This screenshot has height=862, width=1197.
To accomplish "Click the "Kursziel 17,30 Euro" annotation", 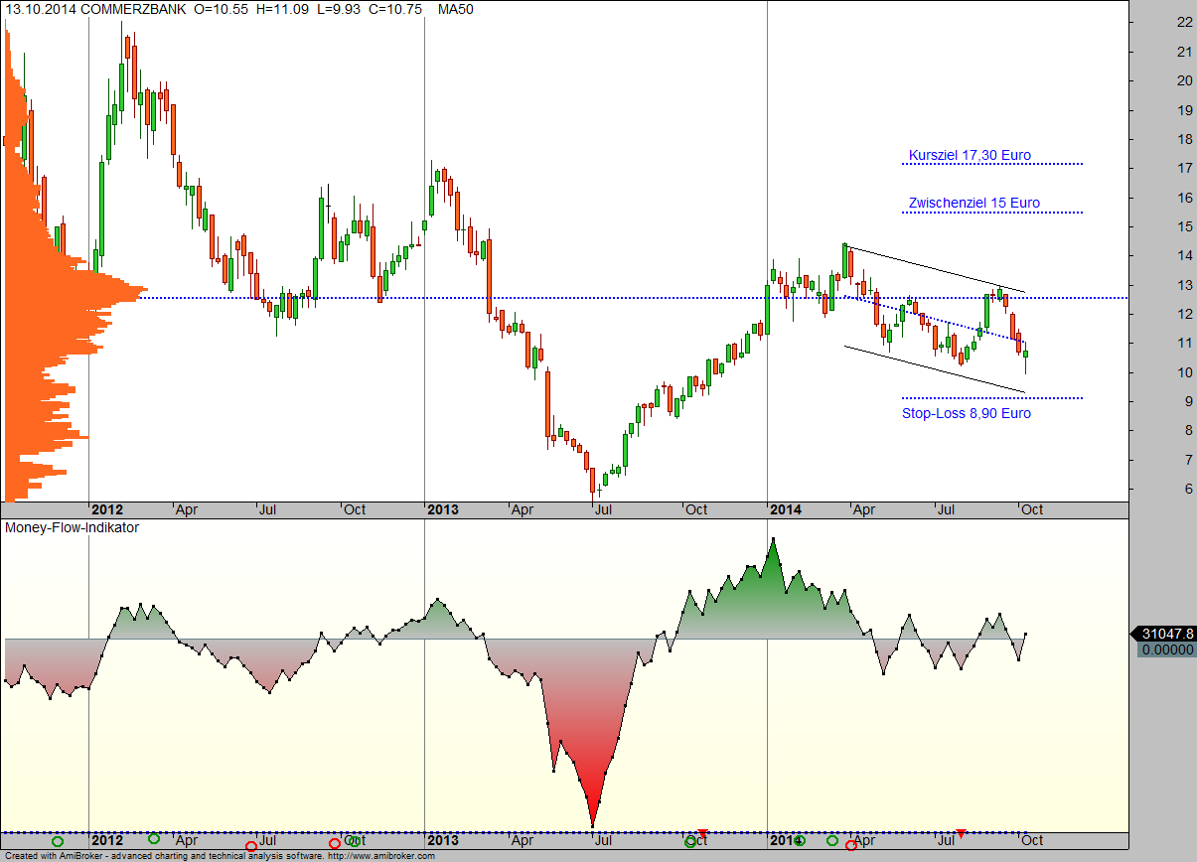I will pyautogui.click(x=970, y=155).
